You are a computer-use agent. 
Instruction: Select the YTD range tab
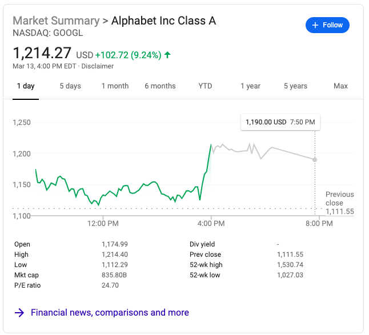(205, 86)
